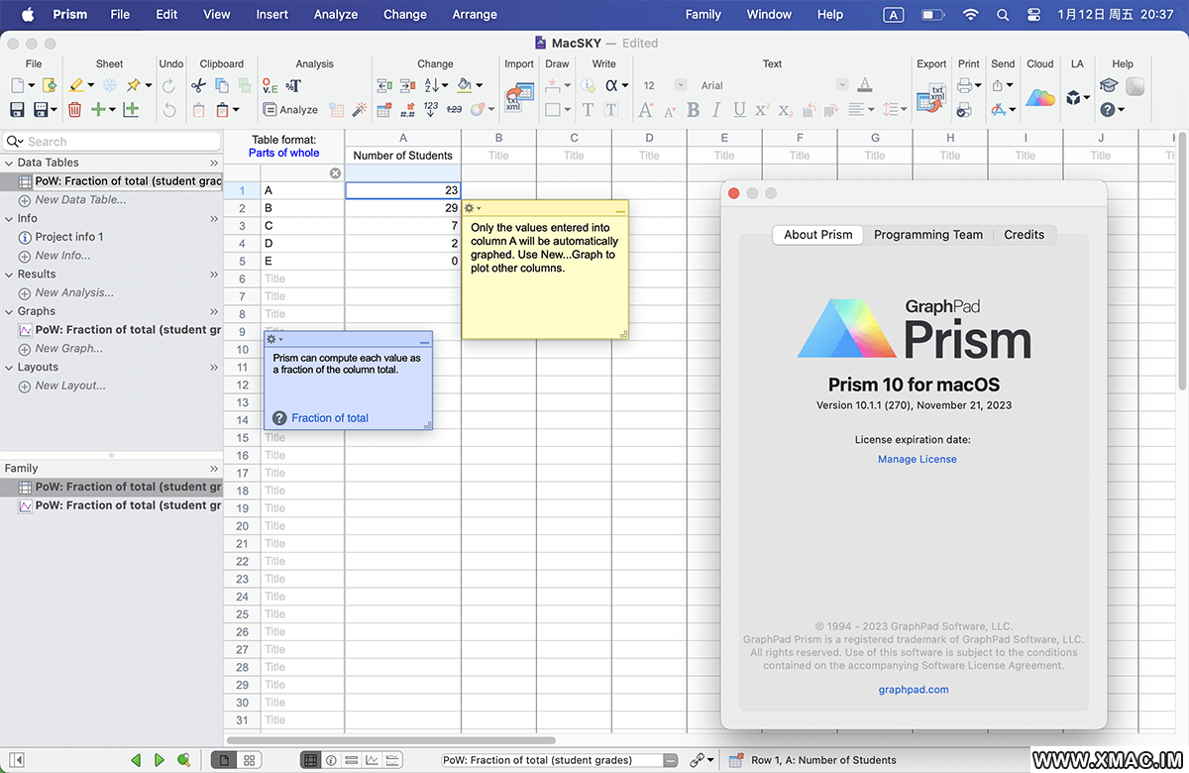Collapse the Graphs section in navigator

click(x=9, y=311)
